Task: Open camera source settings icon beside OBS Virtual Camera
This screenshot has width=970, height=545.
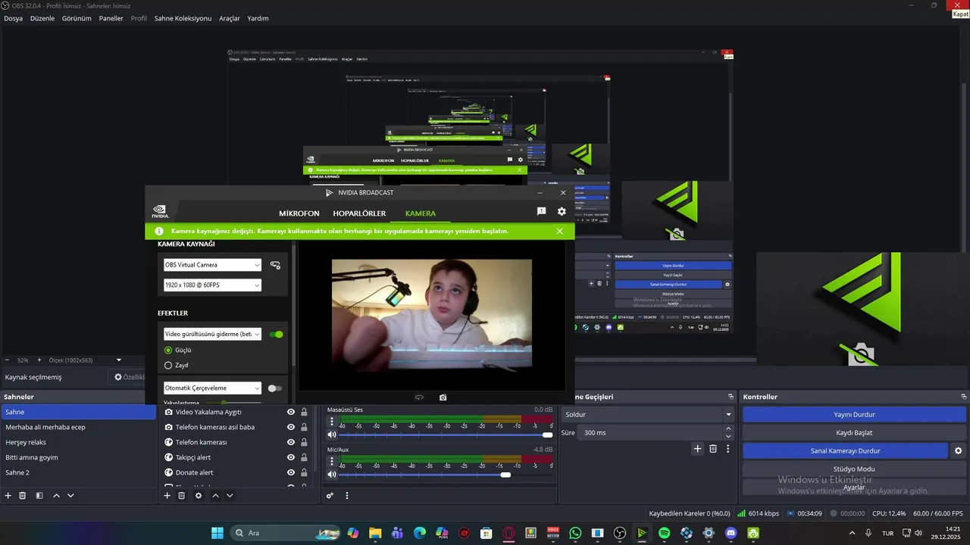Action: pyautogui.click(x=275, y=265)
